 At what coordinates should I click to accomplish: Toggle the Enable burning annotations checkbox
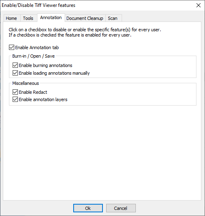(x=15, y=65)
